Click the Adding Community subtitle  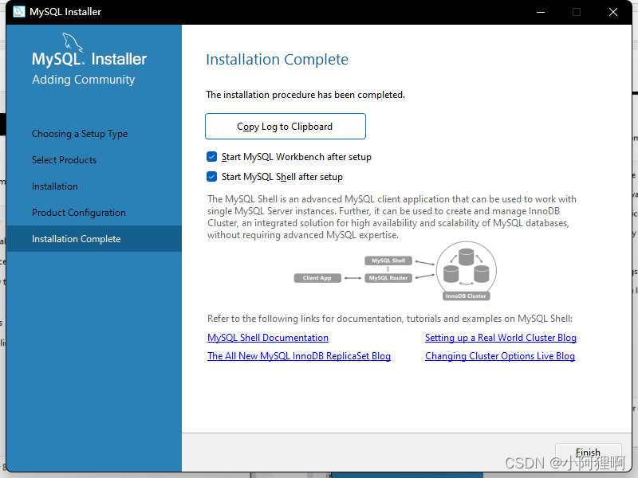click(x=84, y=80)
